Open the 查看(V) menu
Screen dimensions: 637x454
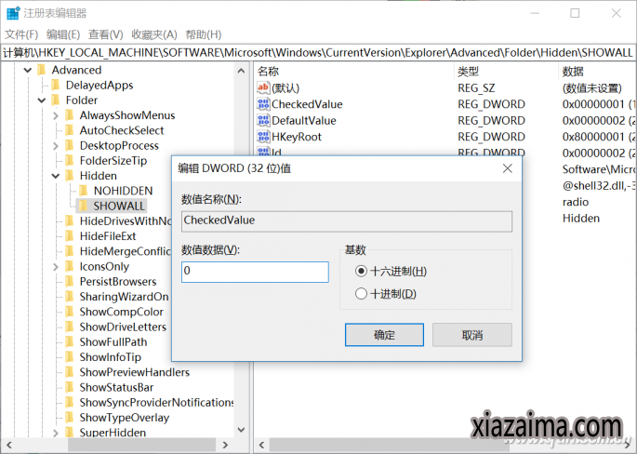click(x=106, y=34)
